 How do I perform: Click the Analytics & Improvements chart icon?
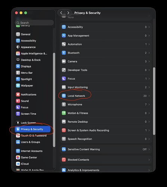click(64, 170)
